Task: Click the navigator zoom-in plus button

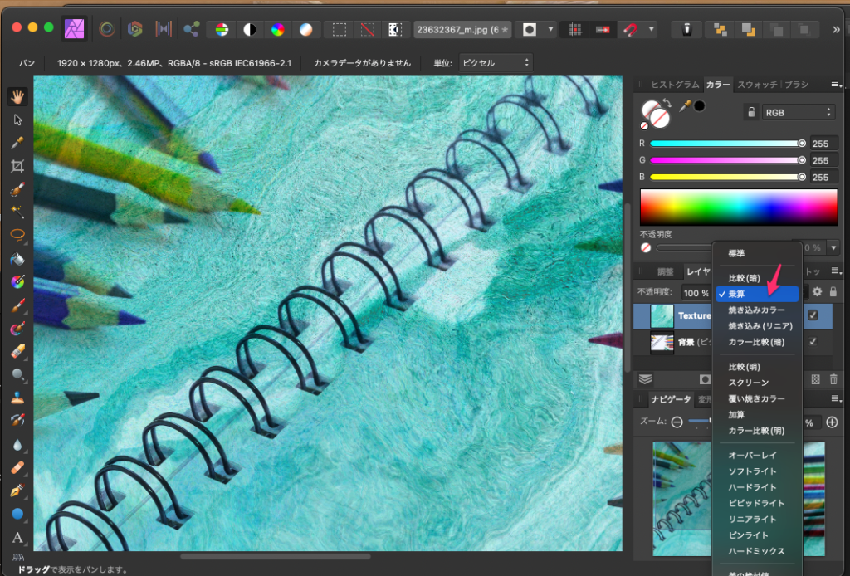Action: point(833,422)
